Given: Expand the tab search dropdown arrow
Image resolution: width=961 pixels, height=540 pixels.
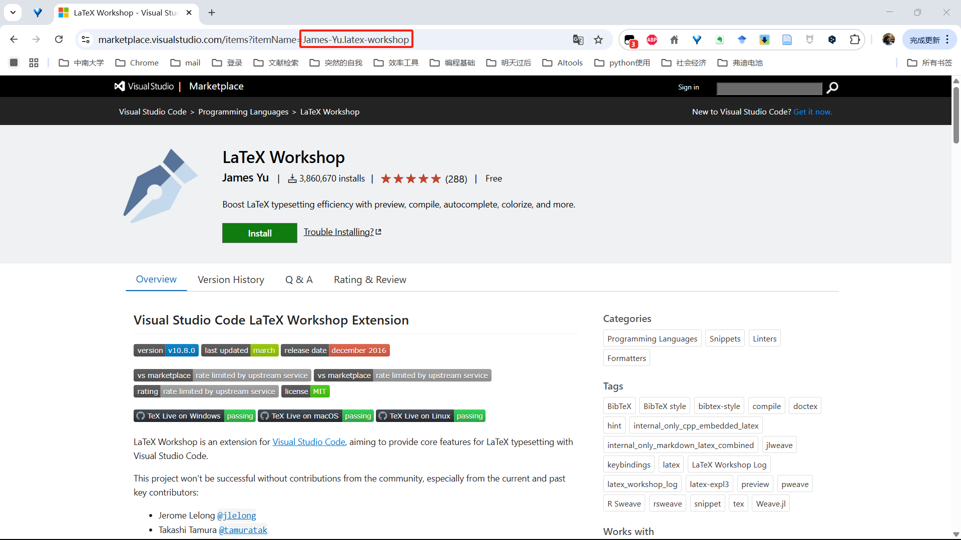Looking at the screenshot, I should 13,12.
